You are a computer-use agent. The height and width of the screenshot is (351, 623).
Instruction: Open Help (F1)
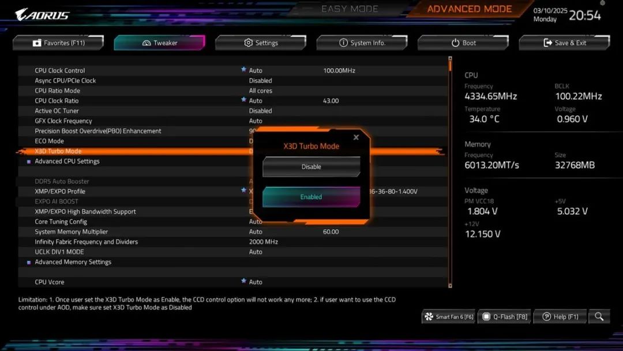click(x=560, y=317)
